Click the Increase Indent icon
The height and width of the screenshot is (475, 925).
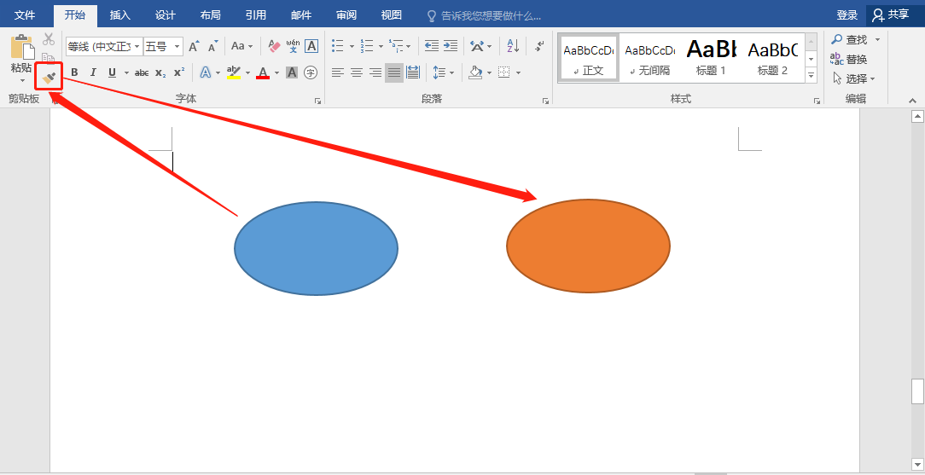(x=451, y=46)
